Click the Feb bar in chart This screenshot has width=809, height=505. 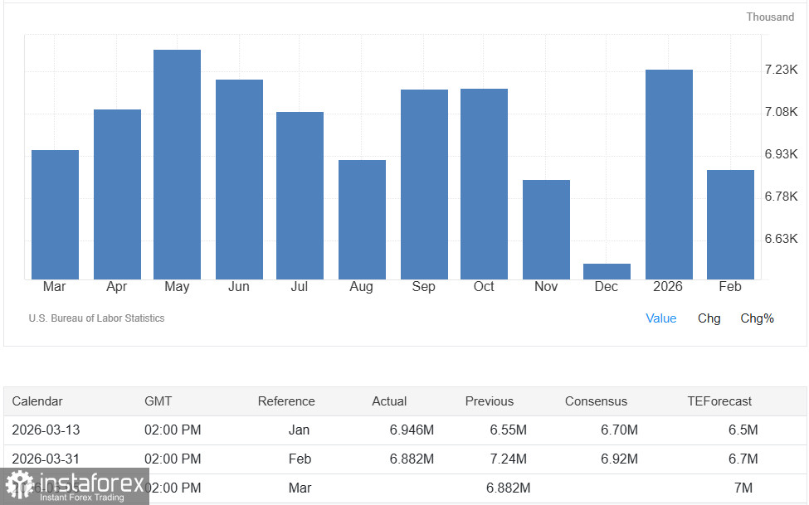point(730,225)
